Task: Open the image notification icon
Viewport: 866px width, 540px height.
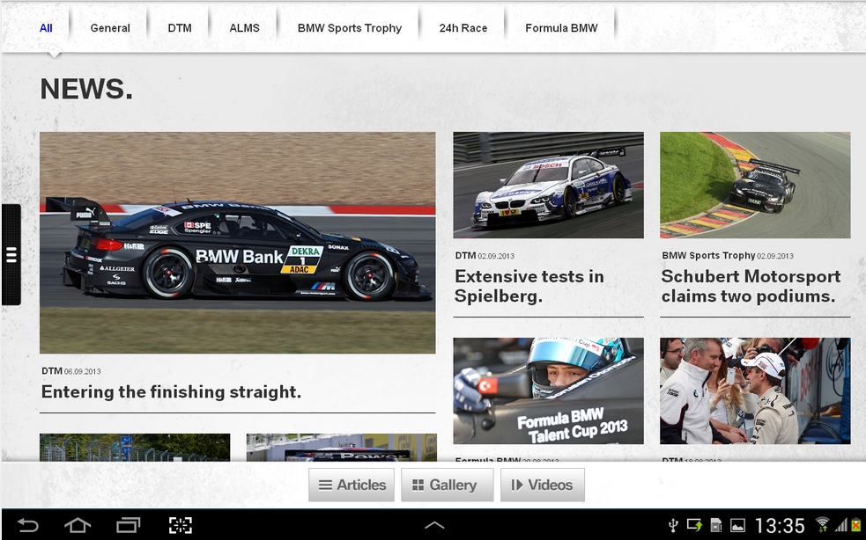Action: [x=737, y=525]
